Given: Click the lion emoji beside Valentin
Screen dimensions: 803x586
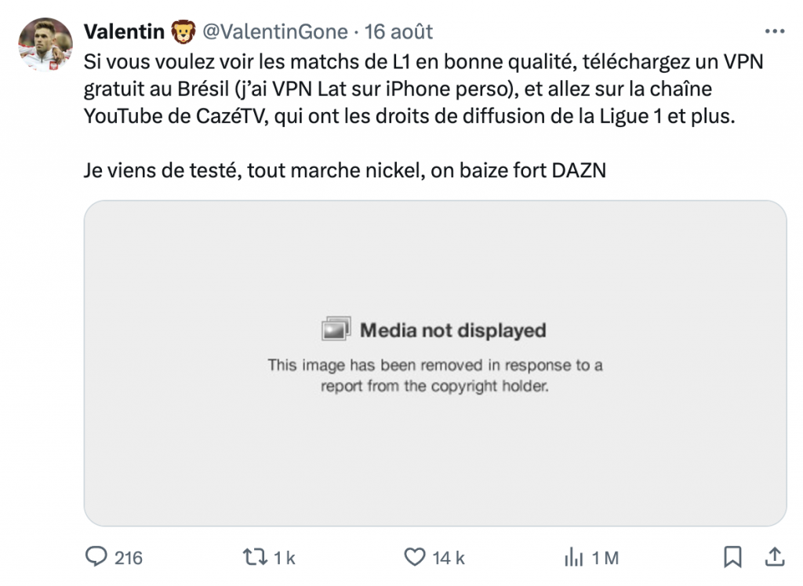Looking at the screenshot, I should [x=183, y=31].
